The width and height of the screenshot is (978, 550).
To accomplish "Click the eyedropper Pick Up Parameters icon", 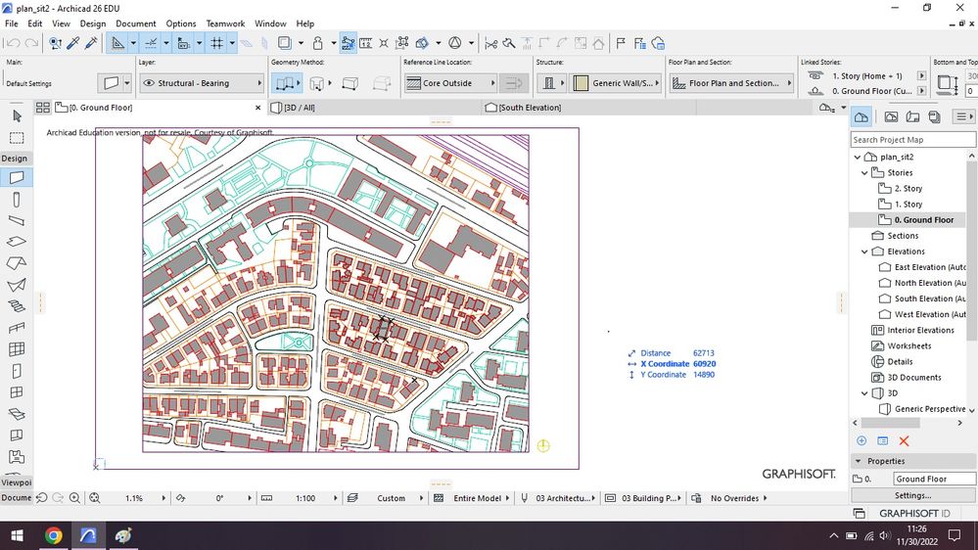I will pos(73,43).
